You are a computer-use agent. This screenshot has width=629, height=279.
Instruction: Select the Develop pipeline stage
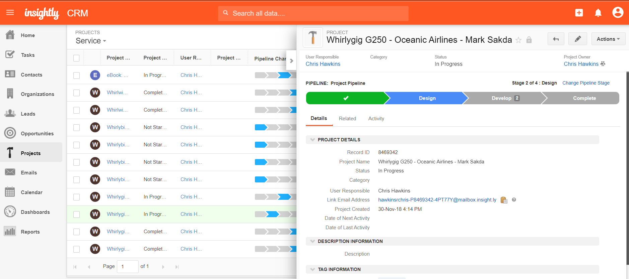tap(502, 98)
